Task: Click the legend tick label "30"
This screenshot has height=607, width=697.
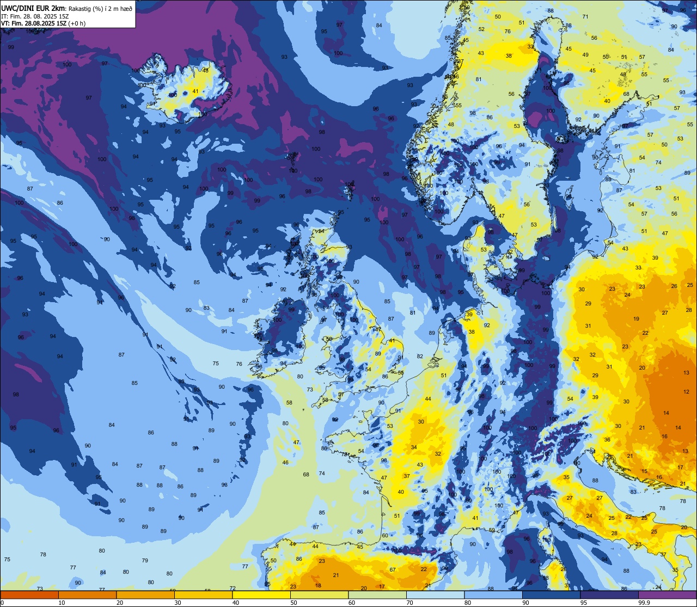Action: point(178,603)
